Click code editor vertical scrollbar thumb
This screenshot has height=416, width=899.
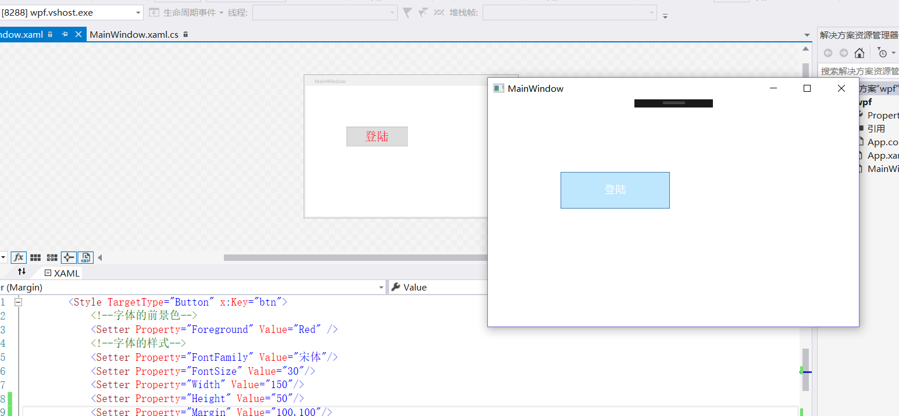(805, 370)
